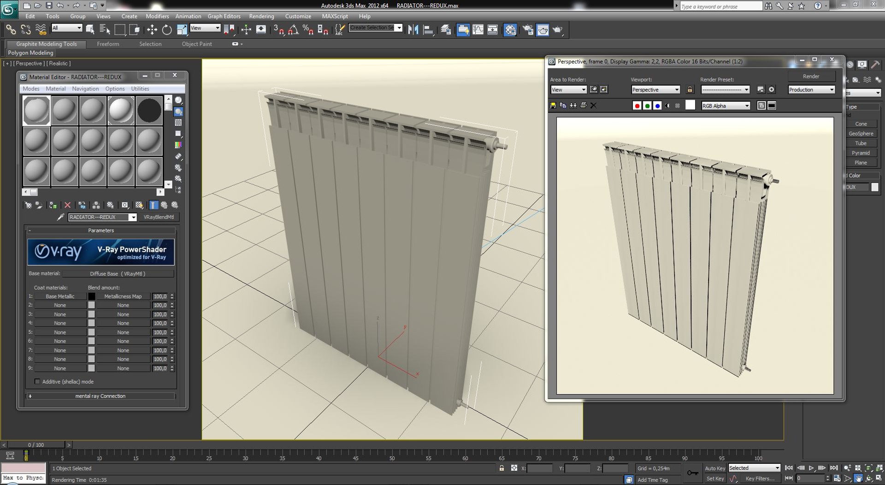Open the Material Editor Utilities menu
Viewport: 885px width, 485px height.
coord(140,89)
